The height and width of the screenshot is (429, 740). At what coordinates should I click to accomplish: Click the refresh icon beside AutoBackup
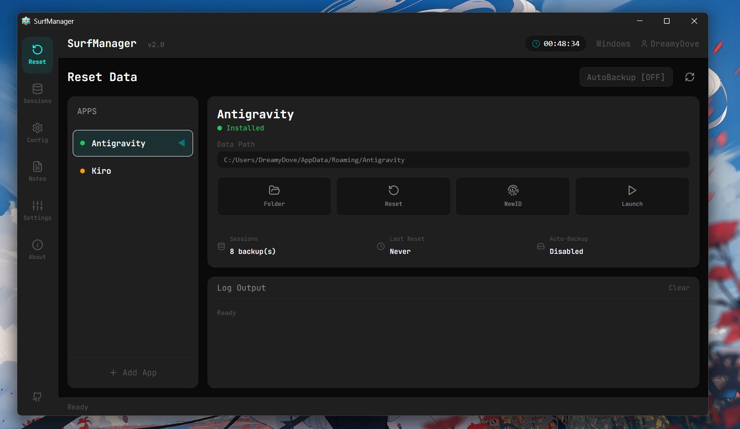[x=690, y=77]
